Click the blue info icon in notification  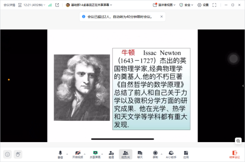tap(84, 16)
